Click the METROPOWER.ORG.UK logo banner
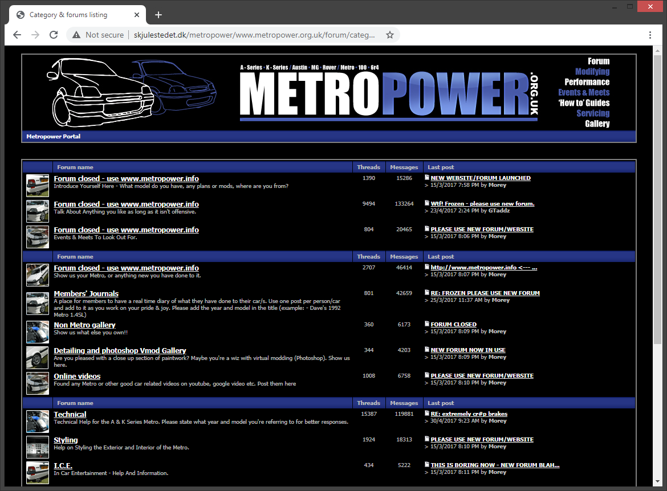Image resolution: width=667 pixels, height=491 pixels. (389, 93)
